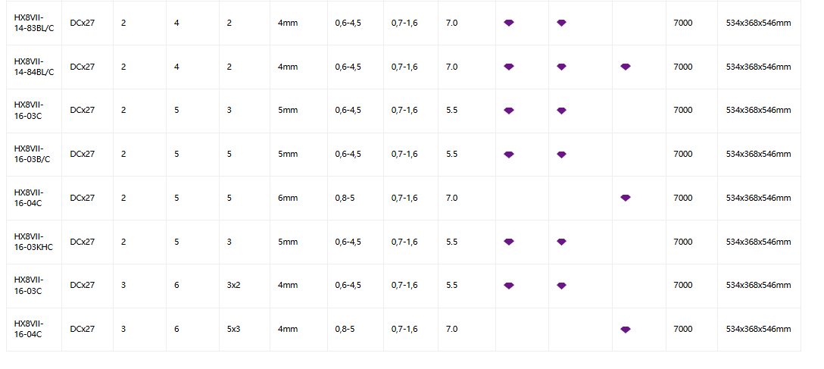Click the first diamond in HX8VII-16-03B/C row

(x=509, y=155)
